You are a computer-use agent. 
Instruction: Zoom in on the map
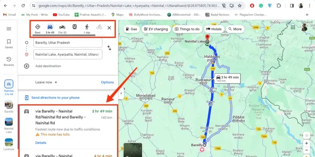click(306, 143)
